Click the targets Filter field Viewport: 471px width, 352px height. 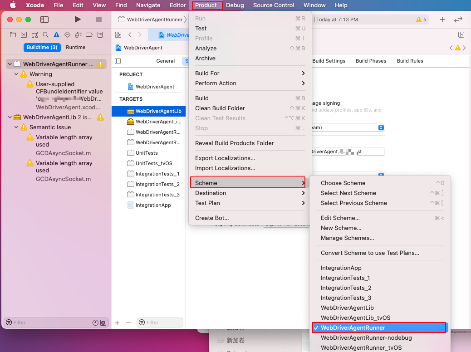(160, 323)
